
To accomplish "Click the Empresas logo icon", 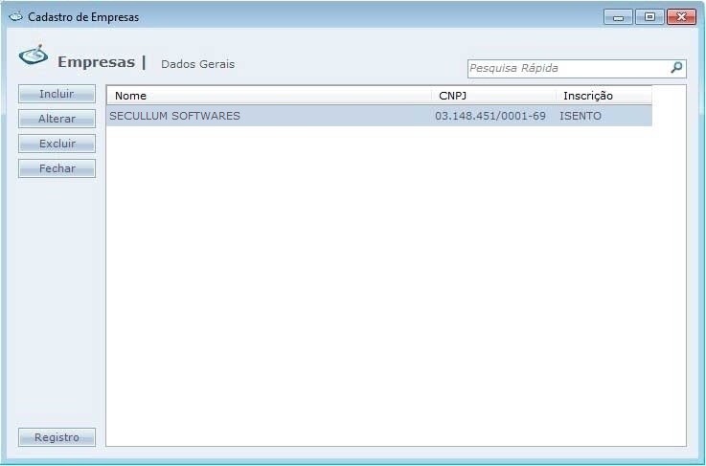I will [x=33, y=57].
